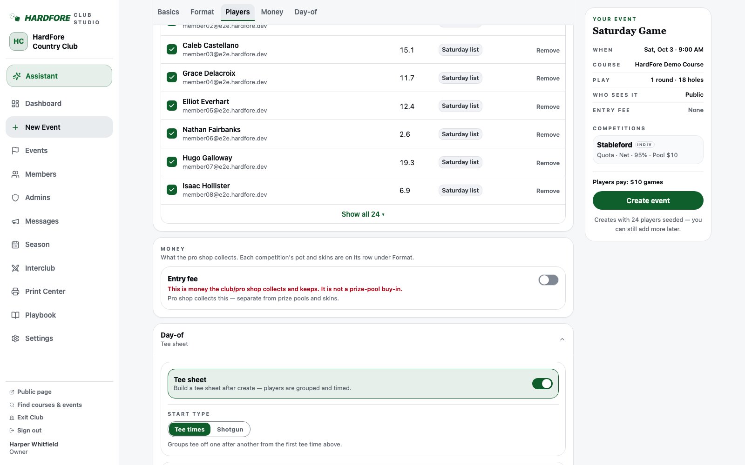Viewport: 745px width, 465px height.
Task: Uncheck Caleb Castellano's checkbox
Action: [x=172, y=49]
